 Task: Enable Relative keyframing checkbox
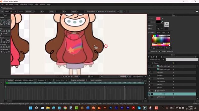(x=69, y=80)
